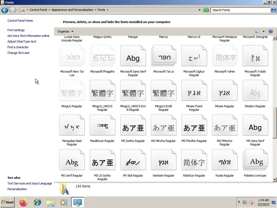Viewport: 277px width, 208px height.
Task: Open Help with the question mark icon
Action: [x=271, y=31]
